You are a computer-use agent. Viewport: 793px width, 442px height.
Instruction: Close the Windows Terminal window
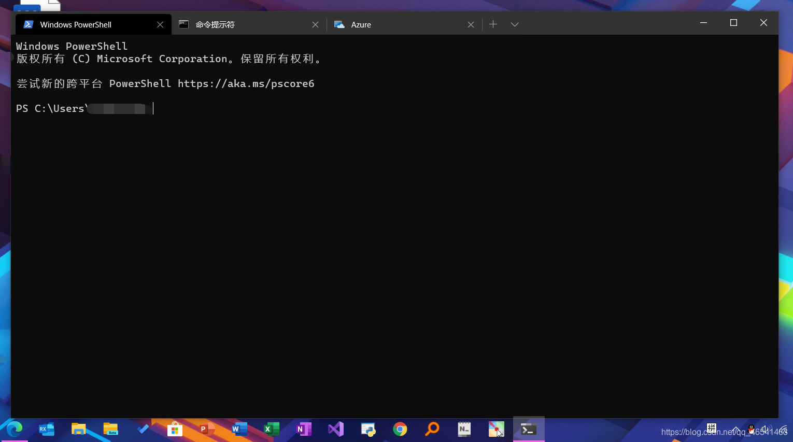[x=763, y=23]
